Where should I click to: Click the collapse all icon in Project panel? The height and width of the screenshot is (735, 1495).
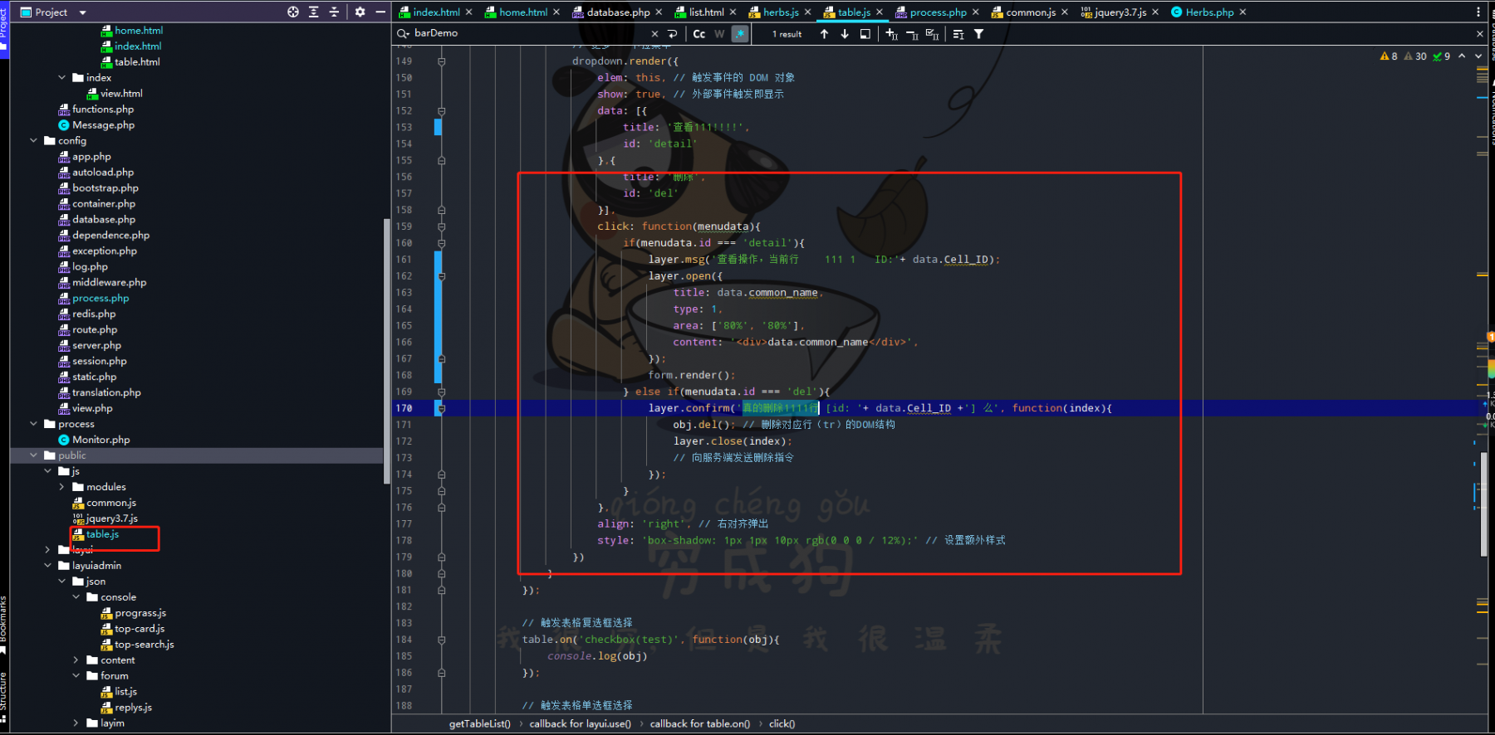(x=334, y=12)
